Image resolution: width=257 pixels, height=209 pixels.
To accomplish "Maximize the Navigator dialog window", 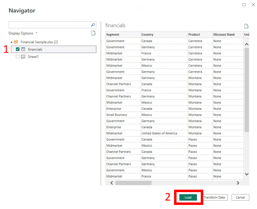I will click(x=244, y=5).
